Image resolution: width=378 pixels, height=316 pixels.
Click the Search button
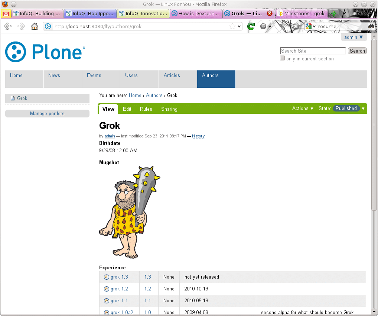click(x=357, y=51)
